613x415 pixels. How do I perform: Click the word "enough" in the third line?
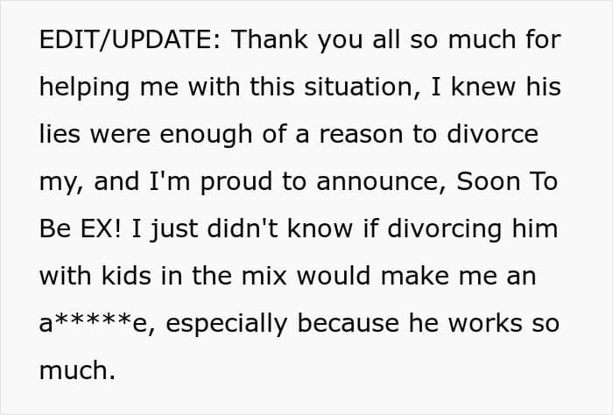(206, 135)
